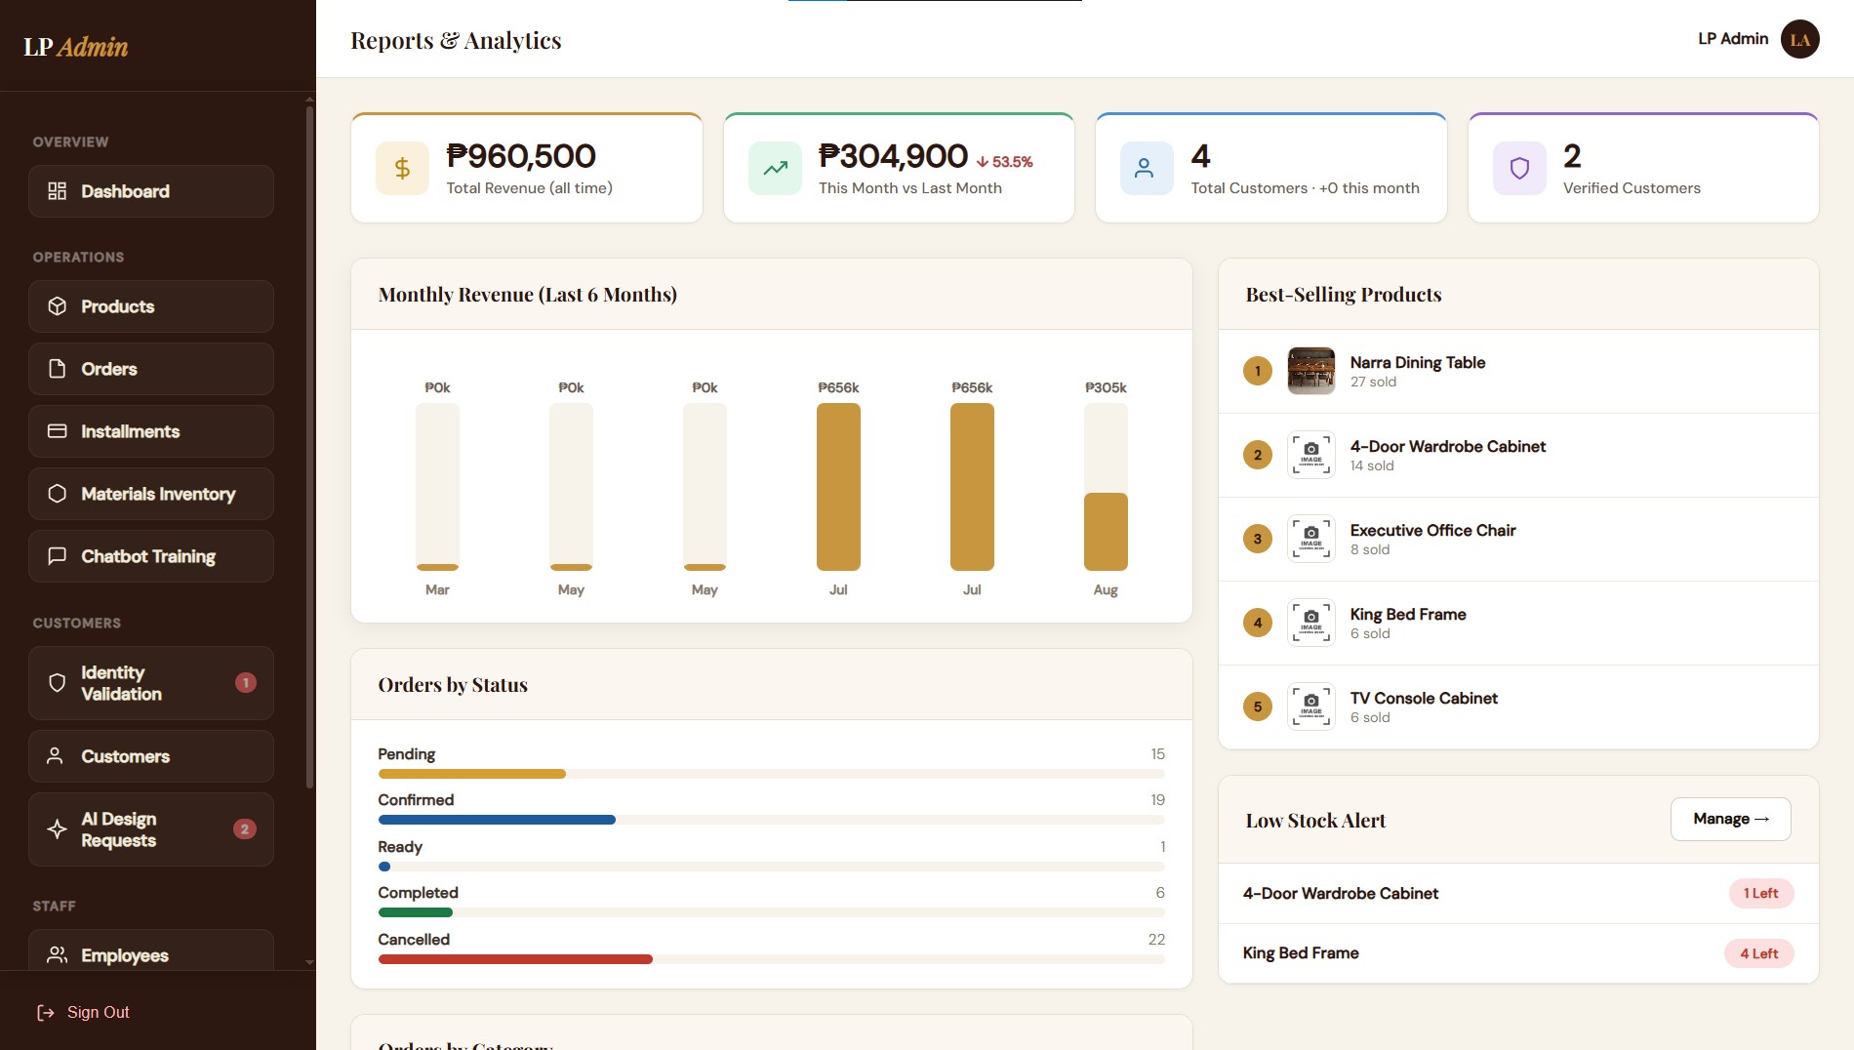This screenshot has width=1854, height=1050.
Task: Click the Identity Validation notification badge
Action: 246,683
